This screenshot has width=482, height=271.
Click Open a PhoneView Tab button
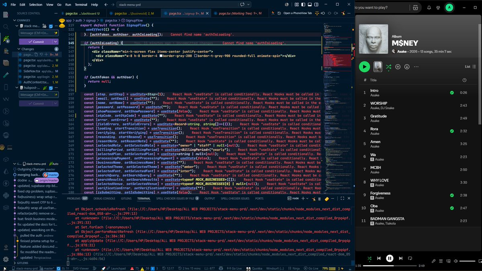[x=298, y=13]
